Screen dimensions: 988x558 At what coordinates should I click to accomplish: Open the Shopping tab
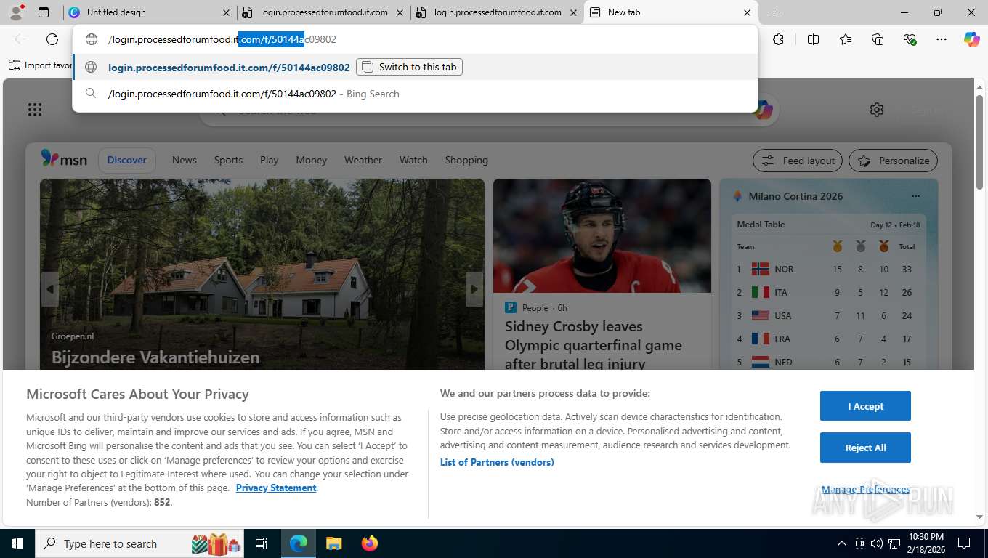click(466, 160)
